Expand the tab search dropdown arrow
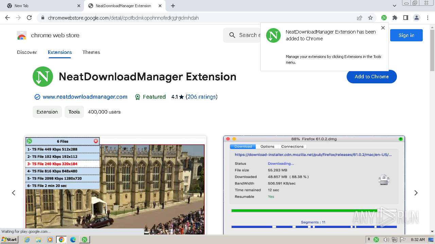Screen dimensions: 435x244 pos(395,6)
